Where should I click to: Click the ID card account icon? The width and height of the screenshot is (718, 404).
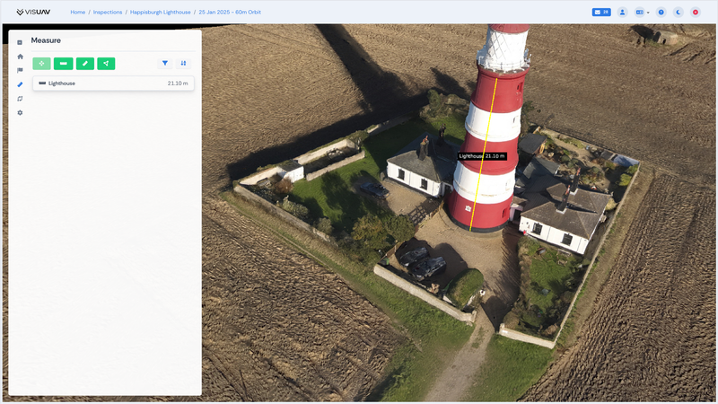point(639,13)
